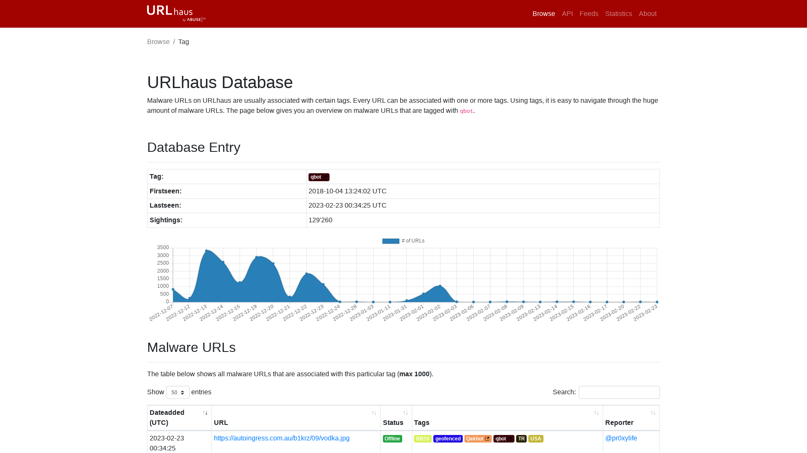Sort table by Tags column arrows
Viewport: 807px width, 453px height.
[596, 413]
